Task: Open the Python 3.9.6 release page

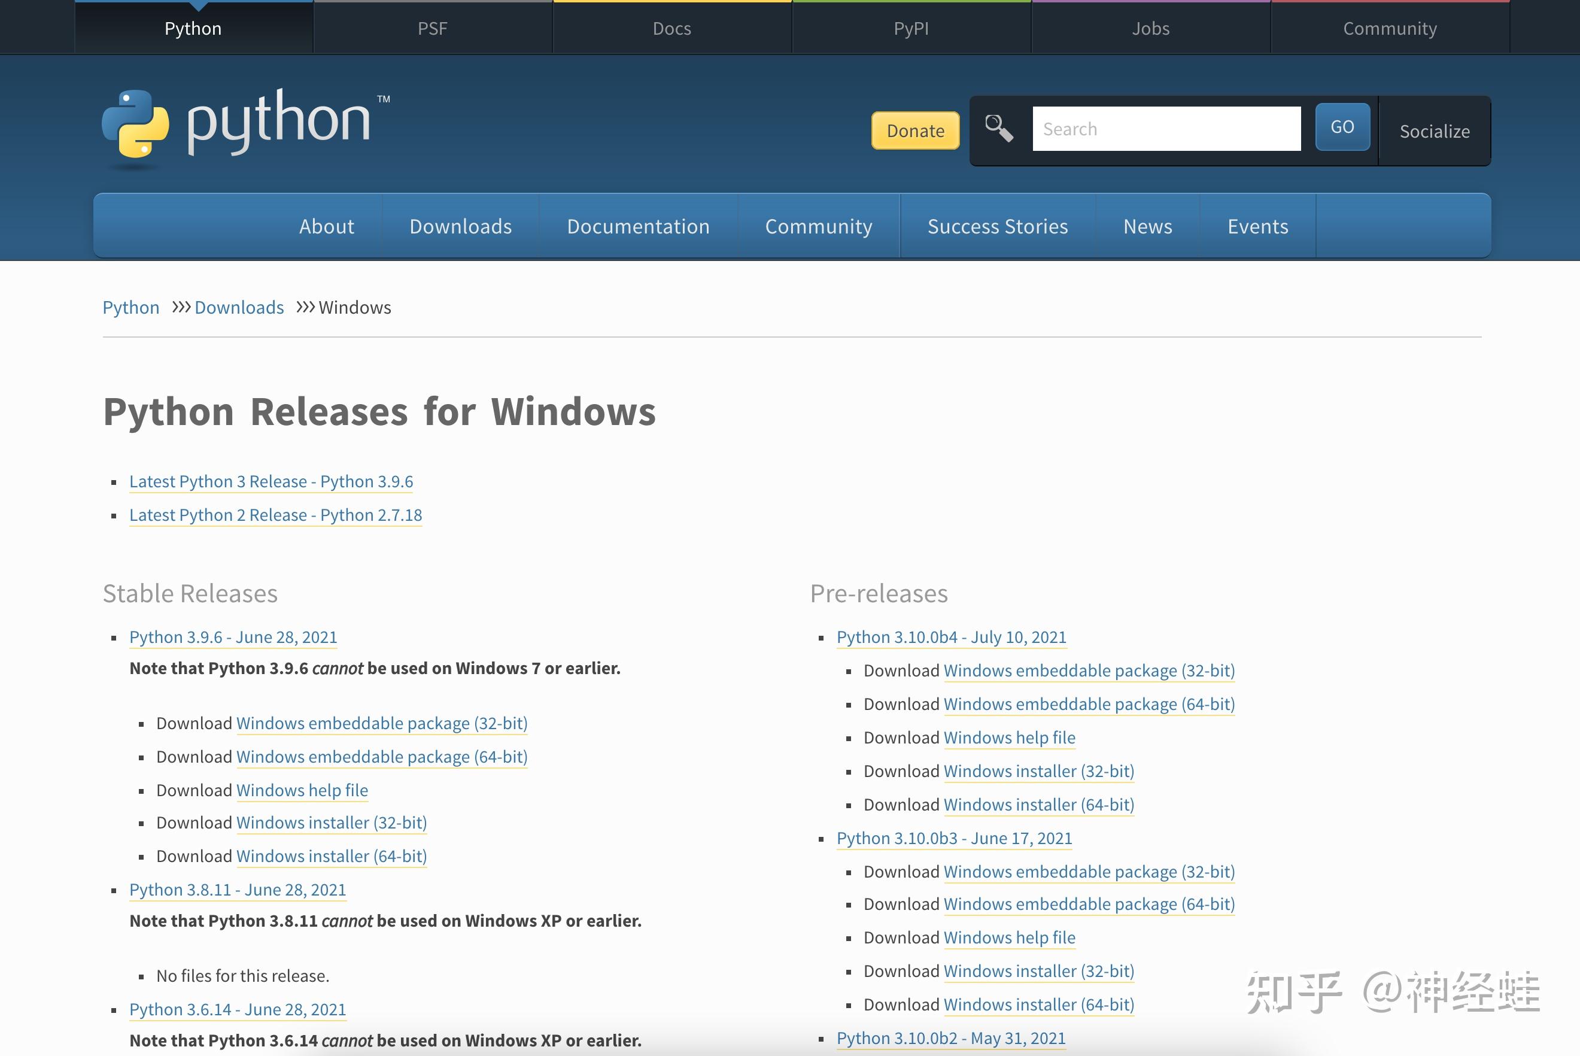Action: (x=233, y=637)
